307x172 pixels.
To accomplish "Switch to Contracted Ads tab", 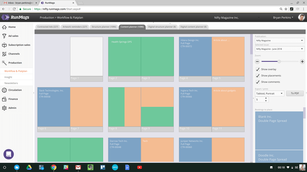I will click(48, 27).
